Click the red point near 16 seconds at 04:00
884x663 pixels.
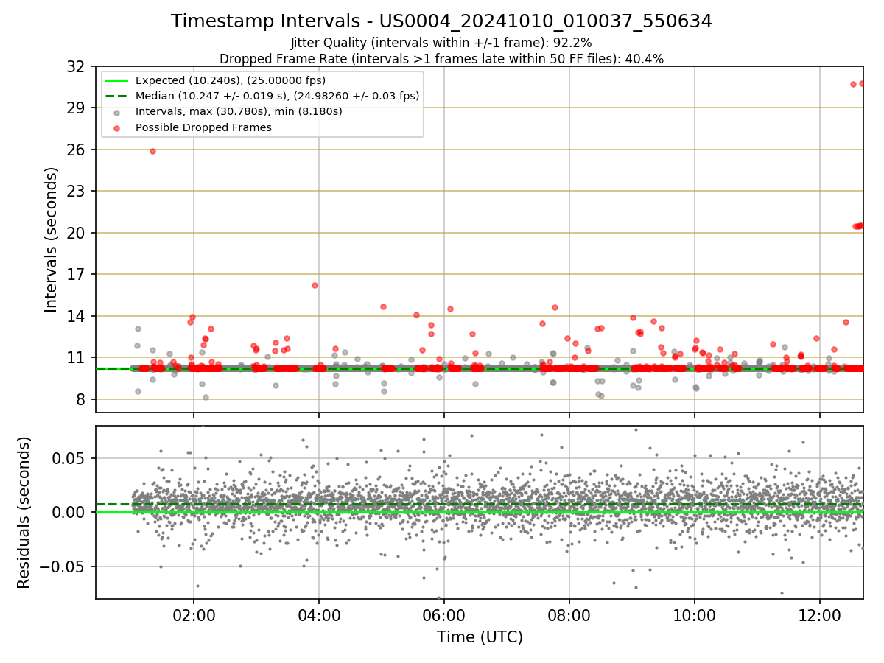pos(315,285)
